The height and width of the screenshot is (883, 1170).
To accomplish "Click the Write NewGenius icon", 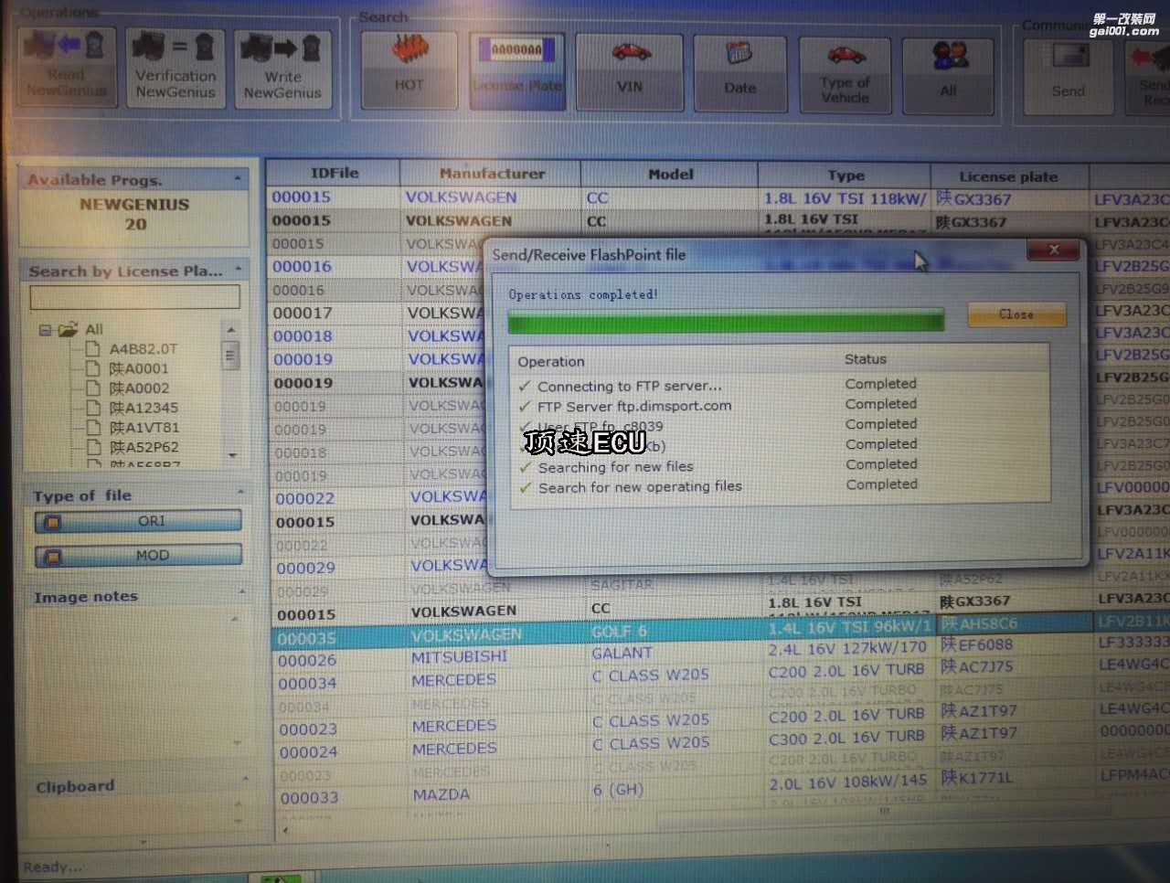I will 282,68.
